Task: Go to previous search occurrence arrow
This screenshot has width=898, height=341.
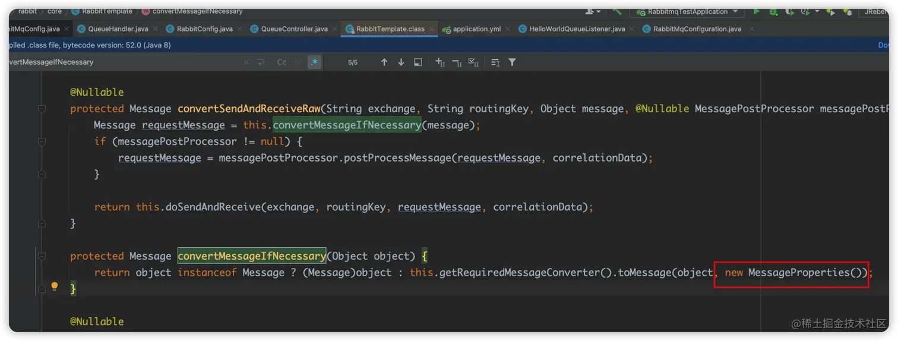Action: pyautogui.click(x=384, y=62)
